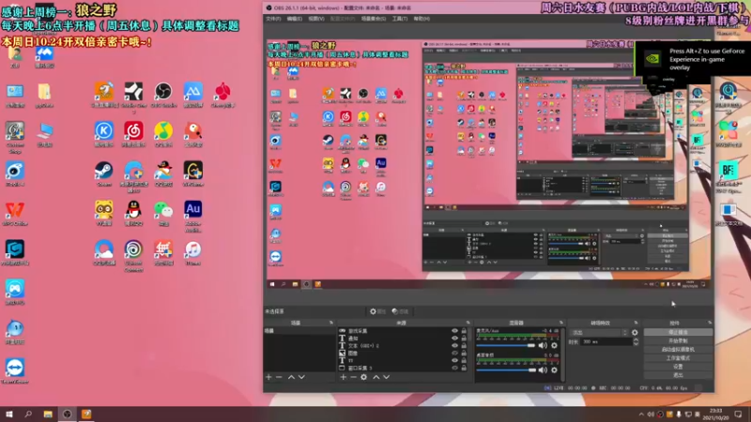Toggle visibility of the 图像 source
Viewport: 751px width, 422px height.
[454, 354]
